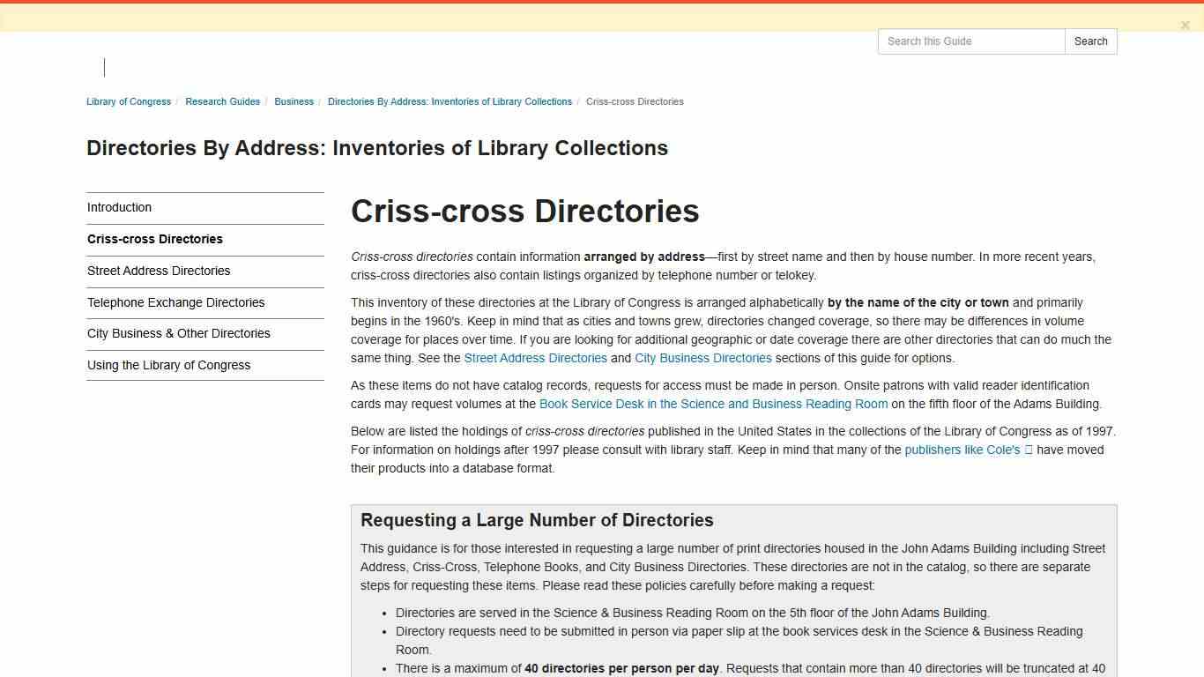Open the external link beside publishers like Cole's

pos(1028,450)
